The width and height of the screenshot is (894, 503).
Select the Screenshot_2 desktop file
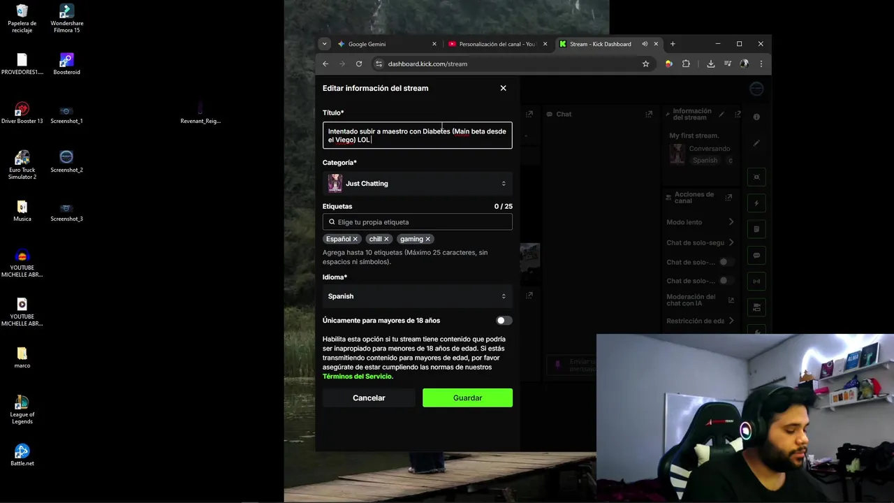(66, 161)
